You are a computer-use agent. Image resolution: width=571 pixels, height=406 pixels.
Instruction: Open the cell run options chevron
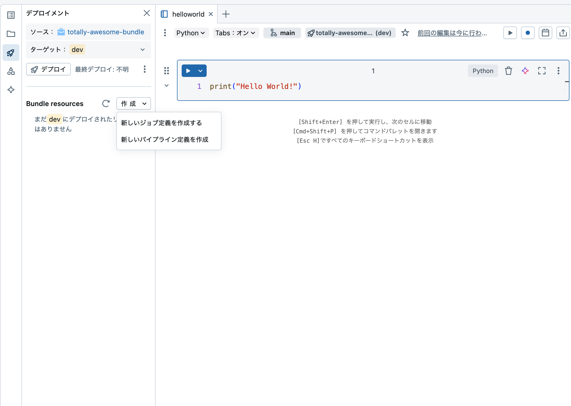pyautogui.click(x=200, y=70)
